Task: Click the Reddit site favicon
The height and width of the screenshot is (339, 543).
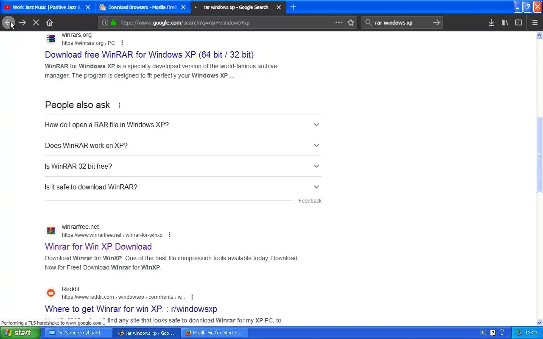Action: [x=51, y=293]
